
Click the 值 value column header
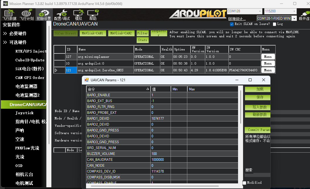161,89
